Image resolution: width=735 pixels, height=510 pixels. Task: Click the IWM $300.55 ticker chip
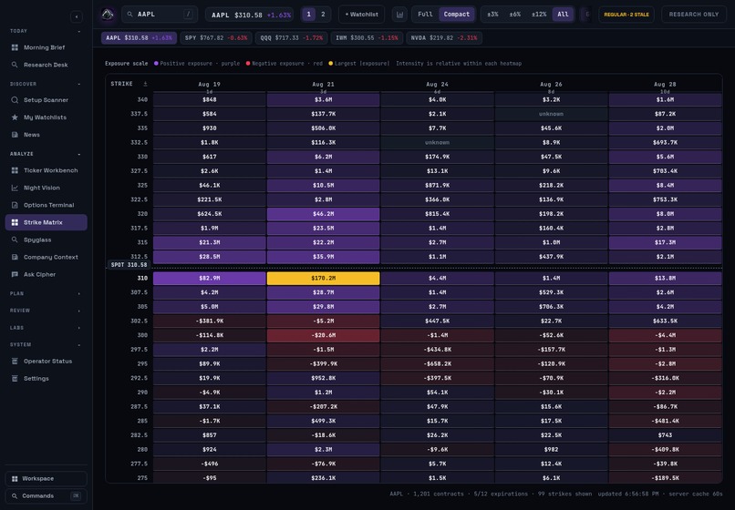[367, 38]
